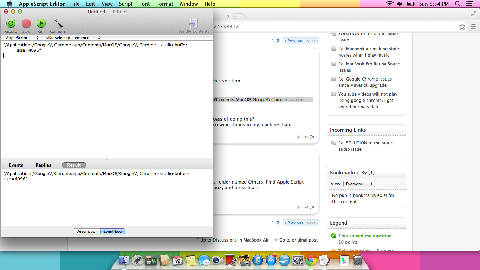Launch iTunes from the dock
This screenshot has height=270, width=480.
pyautogui.click(x=258, y=261)
